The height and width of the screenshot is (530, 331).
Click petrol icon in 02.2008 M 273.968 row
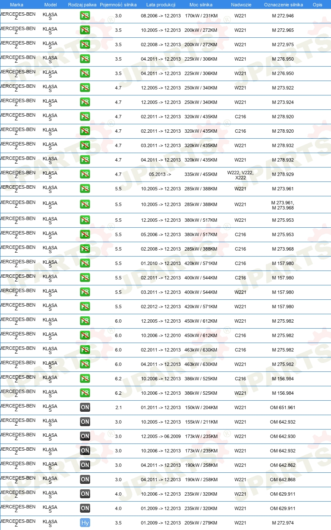coord(85,249)
